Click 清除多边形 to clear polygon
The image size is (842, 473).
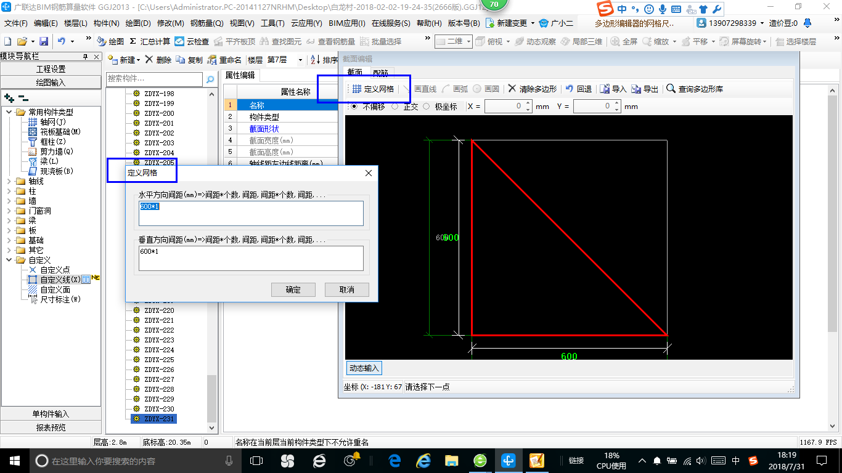point(533,89)
